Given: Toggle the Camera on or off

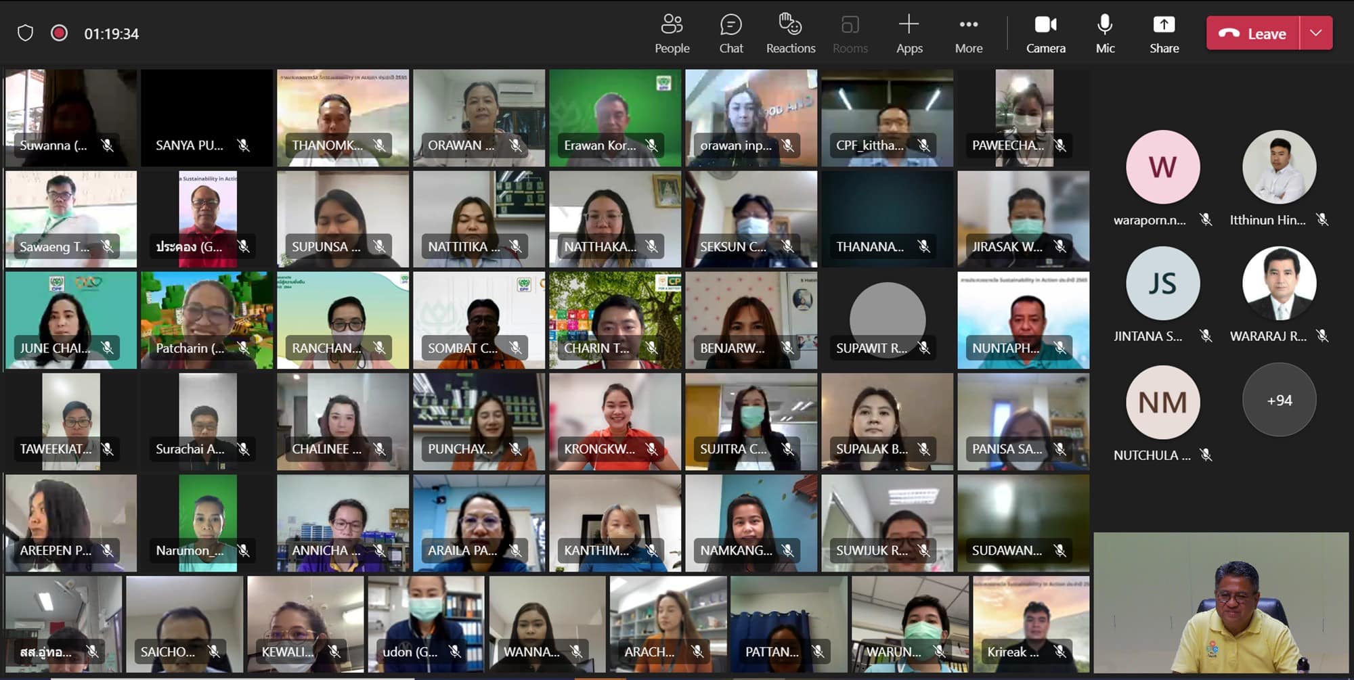Looking at the screenshot, I should point(1045,33).
